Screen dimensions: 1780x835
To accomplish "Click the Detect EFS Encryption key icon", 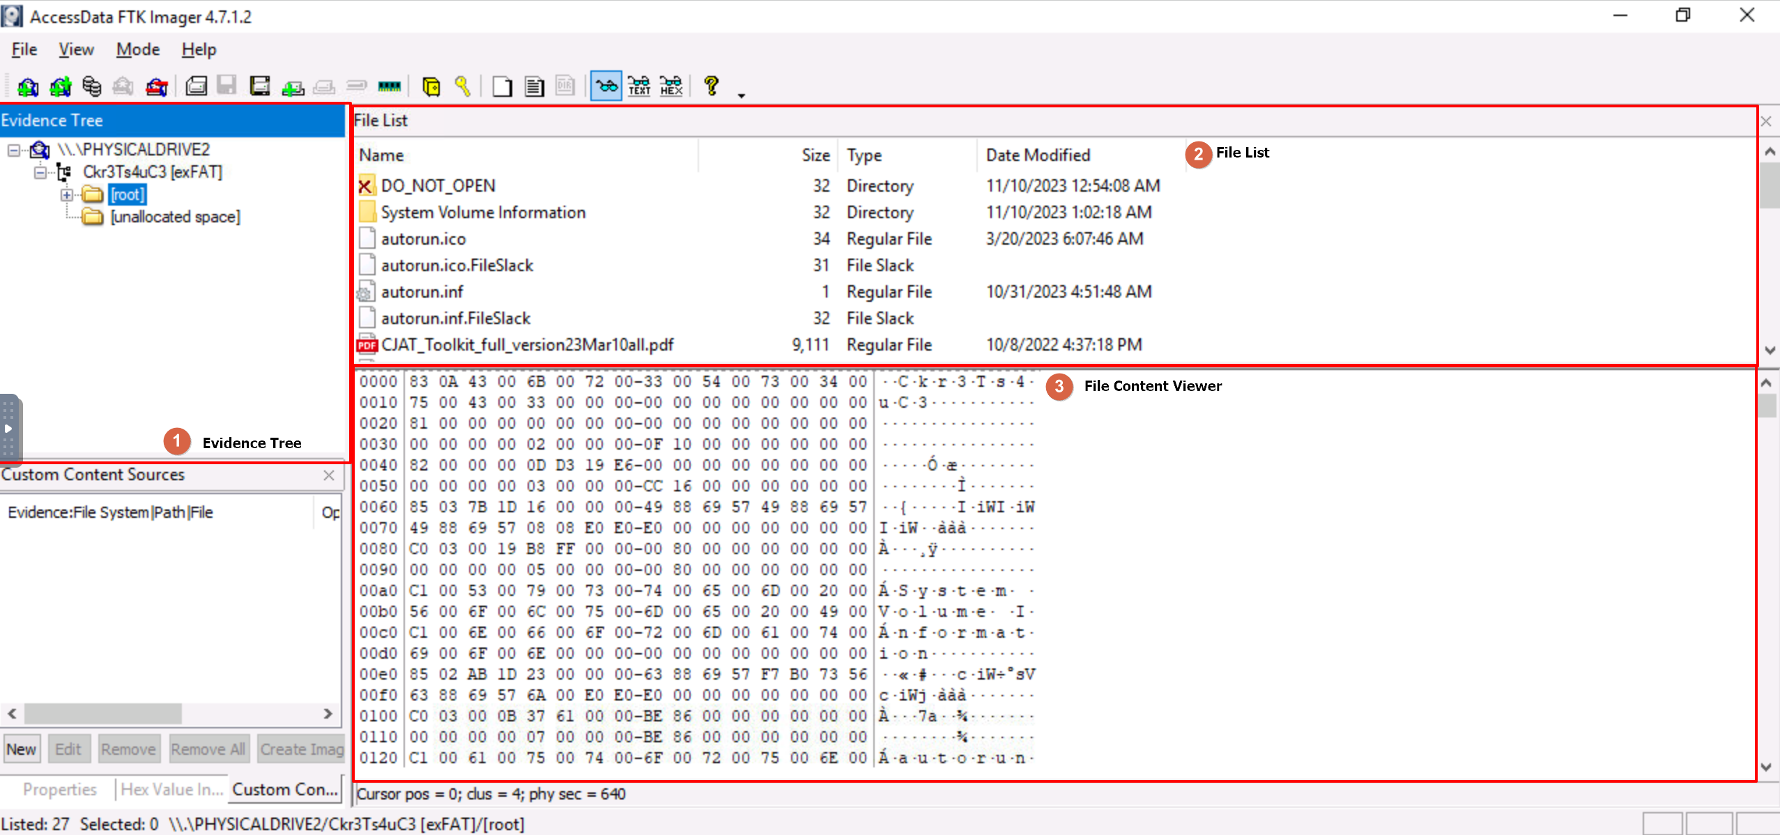I will tap(463, 86).
